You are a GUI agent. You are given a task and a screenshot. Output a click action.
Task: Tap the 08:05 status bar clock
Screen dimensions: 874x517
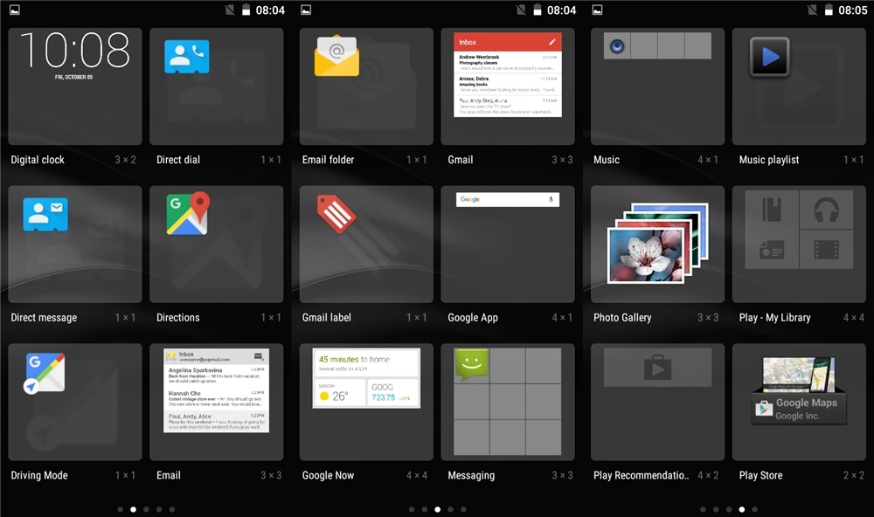[x=852, y=10]
